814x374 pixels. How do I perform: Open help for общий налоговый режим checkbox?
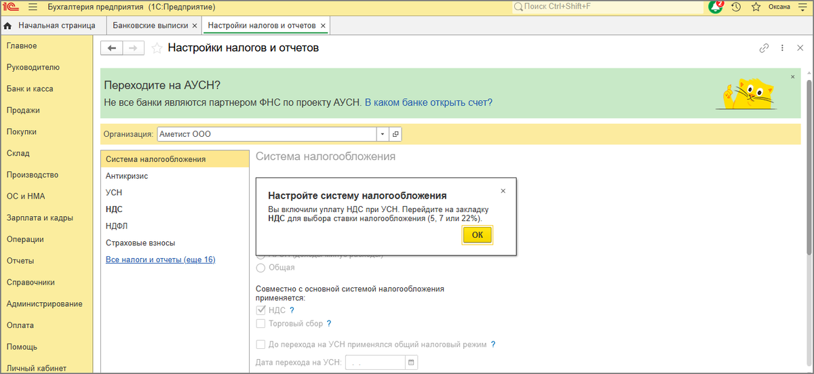click(493, 344)
